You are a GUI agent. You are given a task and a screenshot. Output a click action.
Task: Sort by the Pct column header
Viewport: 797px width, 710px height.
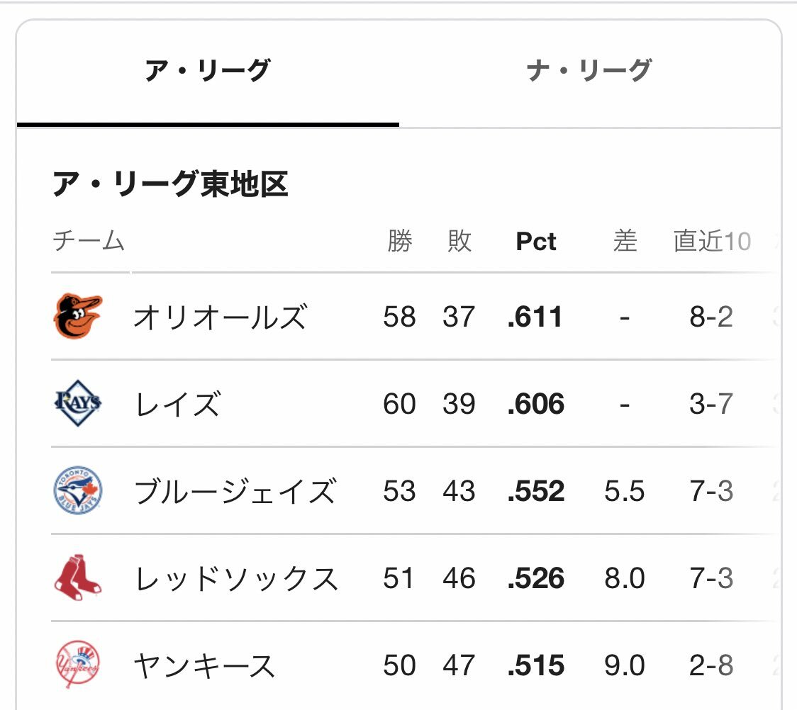click(536, 241)
